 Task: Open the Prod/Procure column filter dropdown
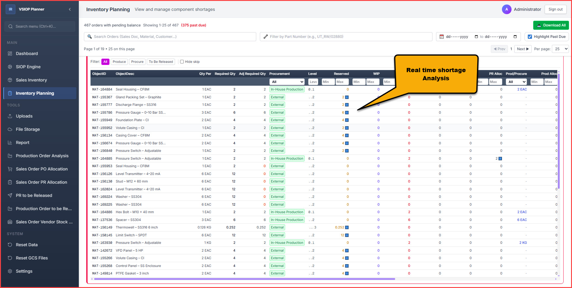pos(516,82)
